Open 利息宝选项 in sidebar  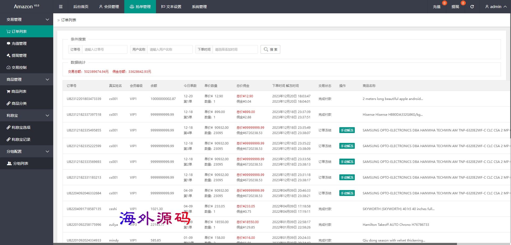27,127
